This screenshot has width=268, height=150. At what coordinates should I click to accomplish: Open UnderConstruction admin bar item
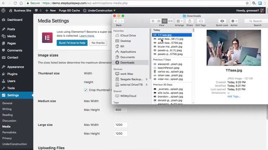[99, 10]
